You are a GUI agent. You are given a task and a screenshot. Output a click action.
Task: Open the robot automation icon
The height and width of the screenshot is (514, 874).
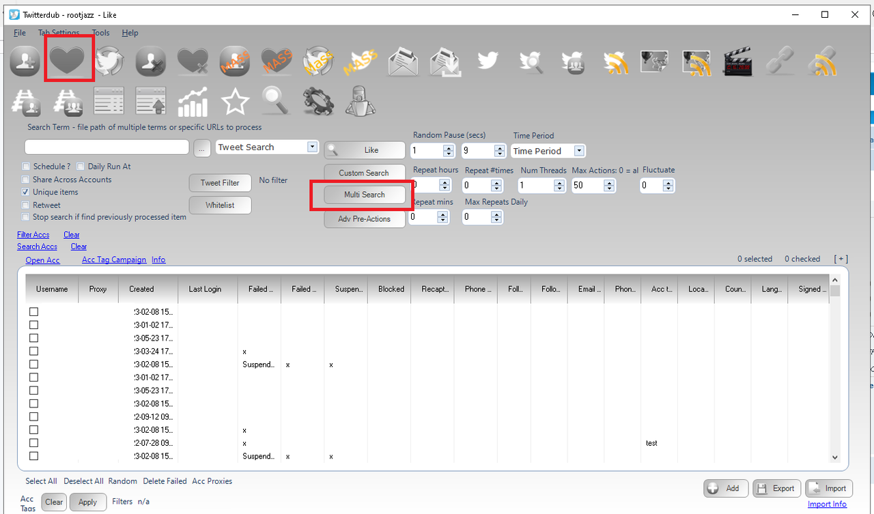360,102
